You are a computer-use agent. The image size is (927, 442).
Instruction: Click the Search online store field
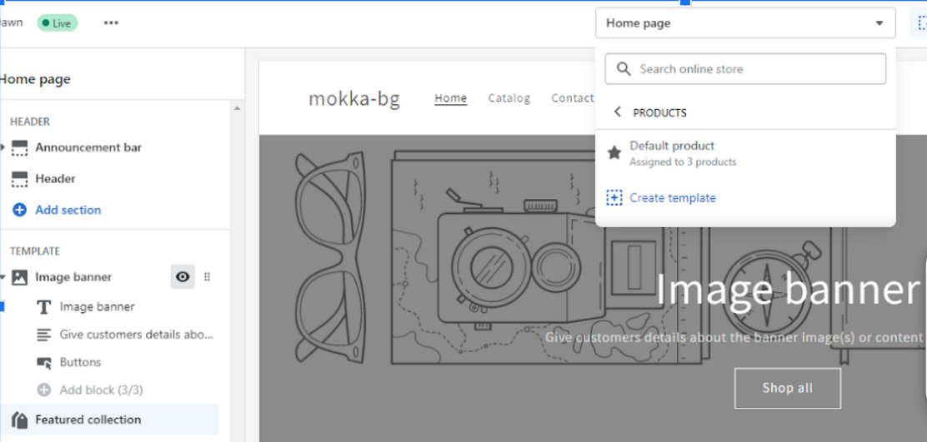744,69
